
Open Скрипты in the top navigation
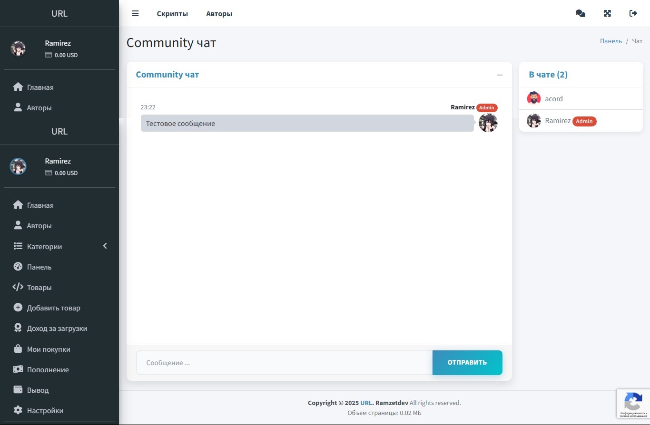click(x=172, y=14)
